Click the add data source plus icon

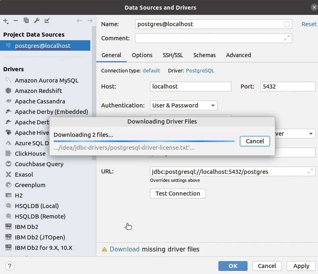6,21
